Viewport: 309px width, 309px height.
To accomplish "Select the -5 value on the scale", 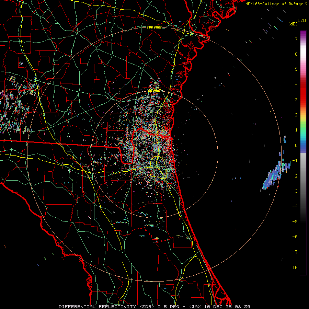I will pyautogui.click(x=295, y=222).
